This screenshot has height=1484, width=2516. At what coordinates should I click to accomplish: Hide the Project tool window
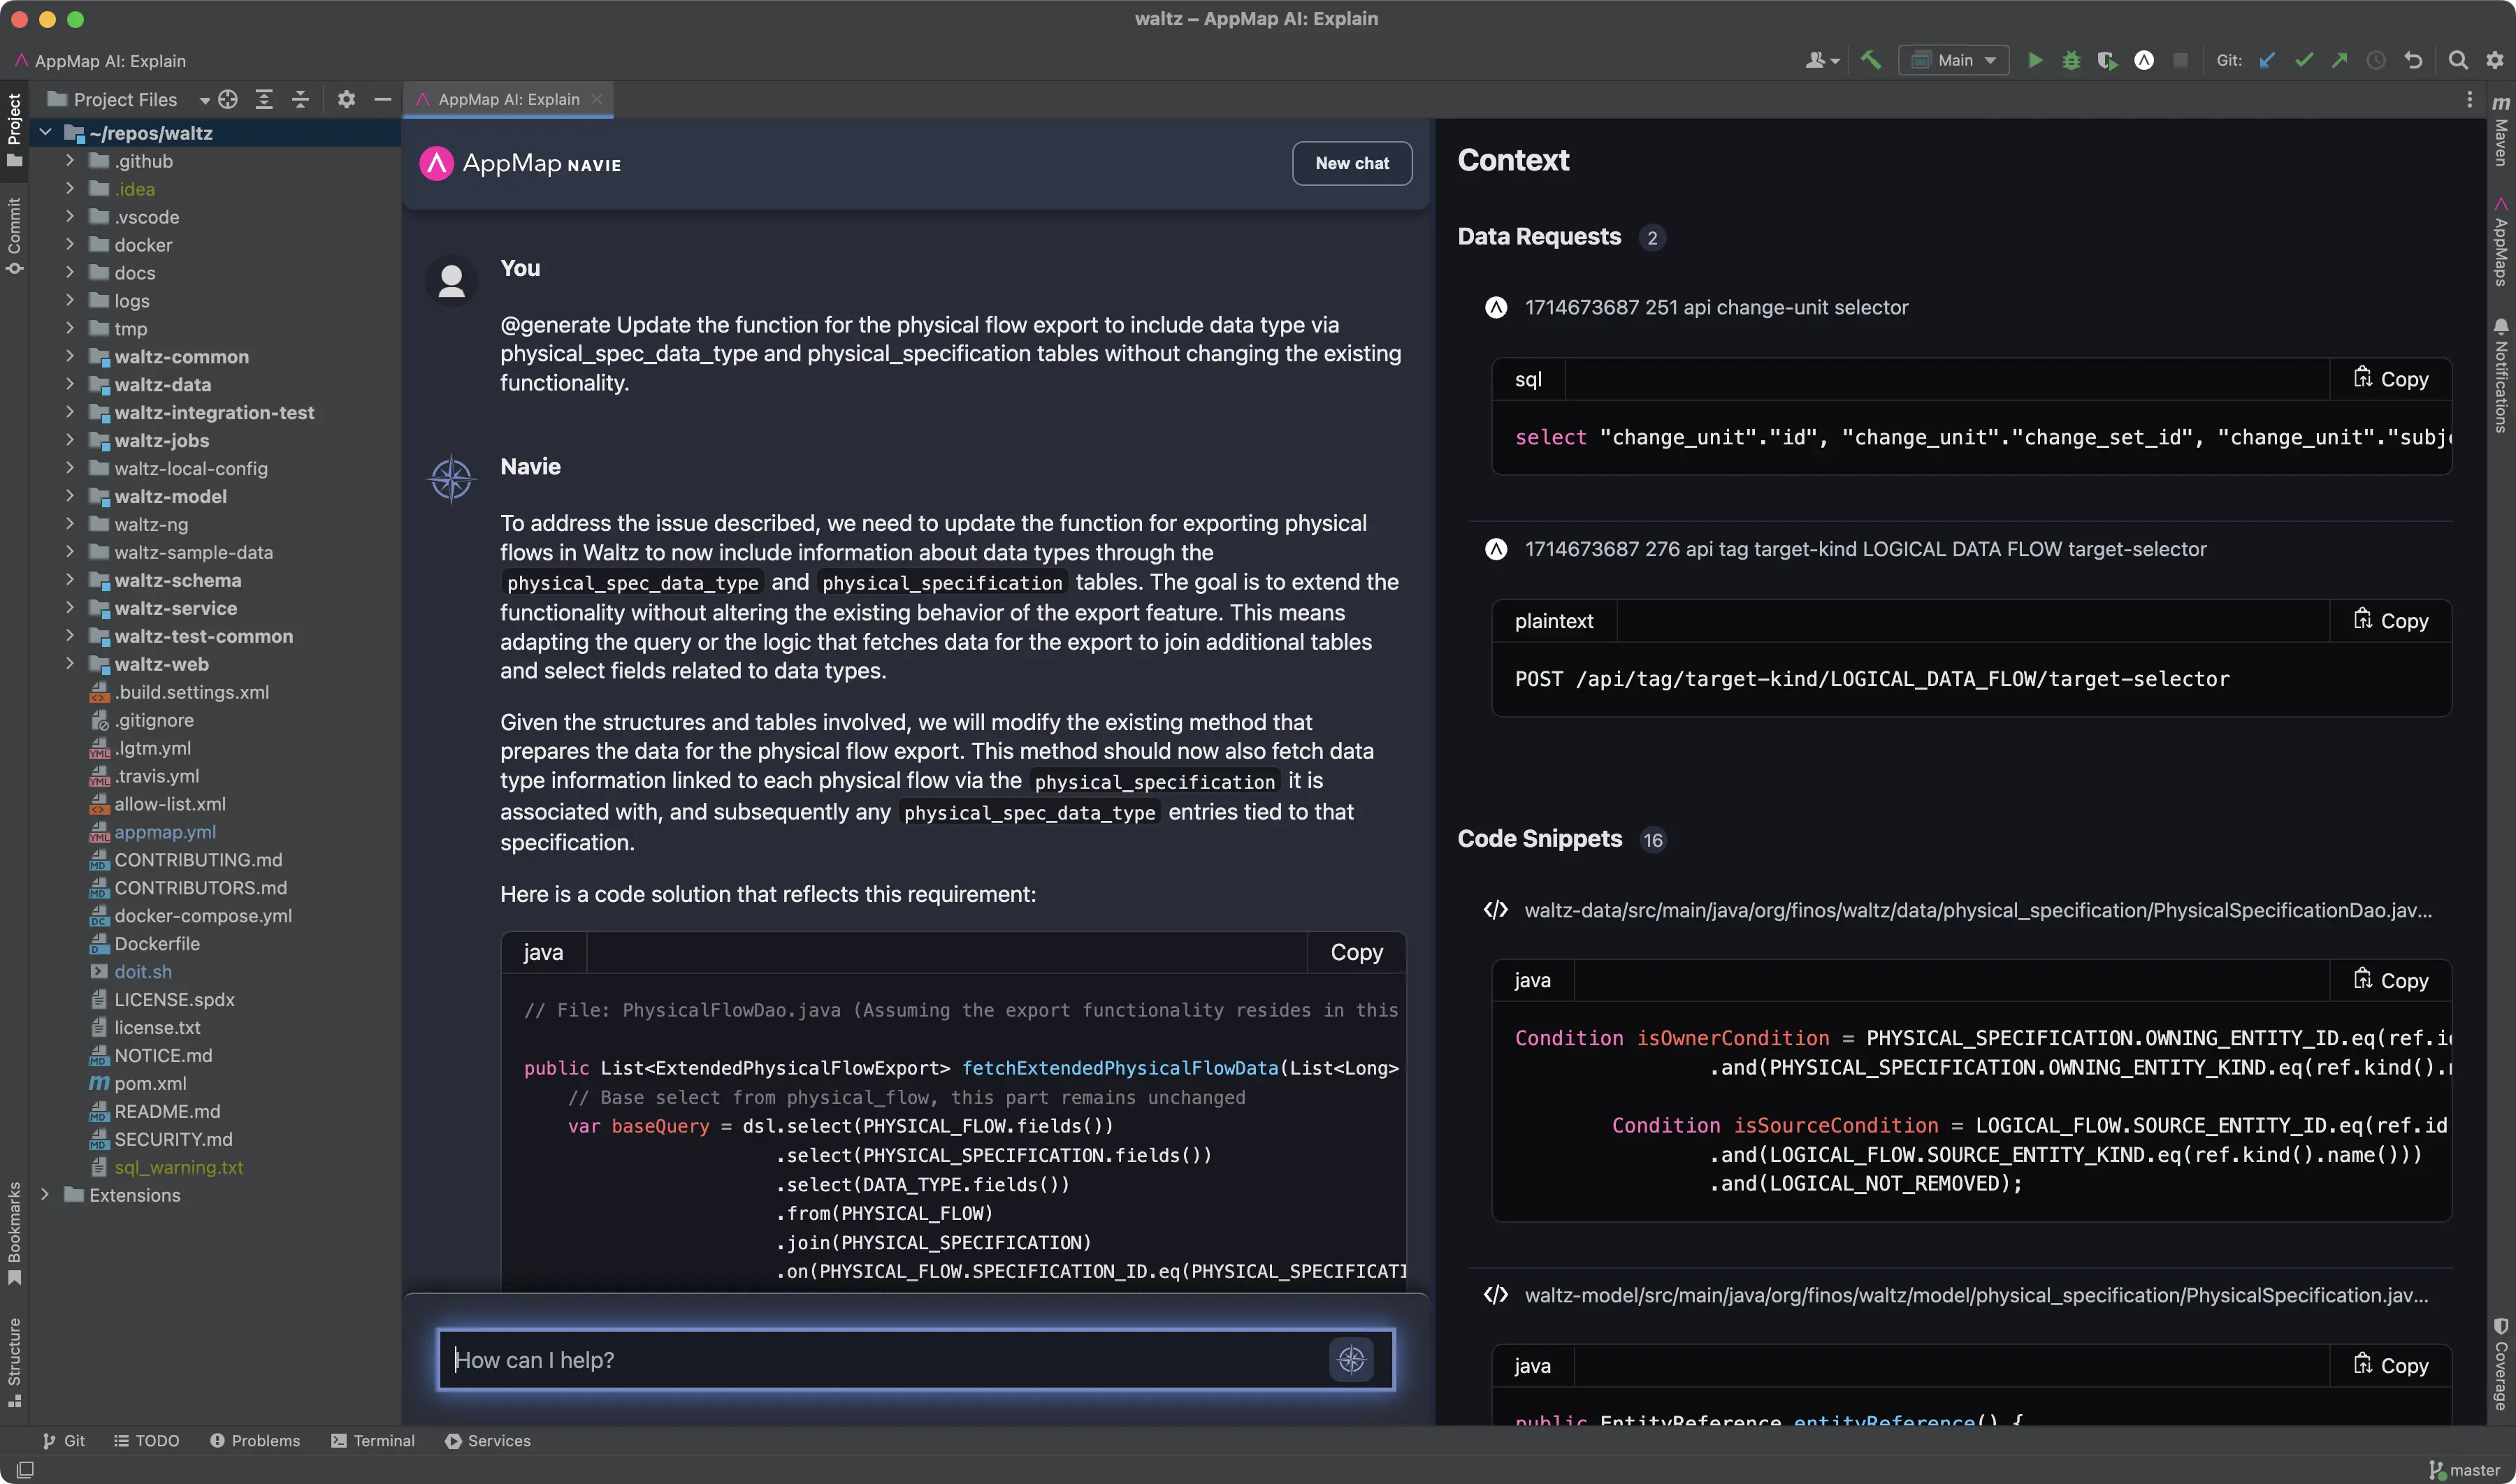(382, 100)
